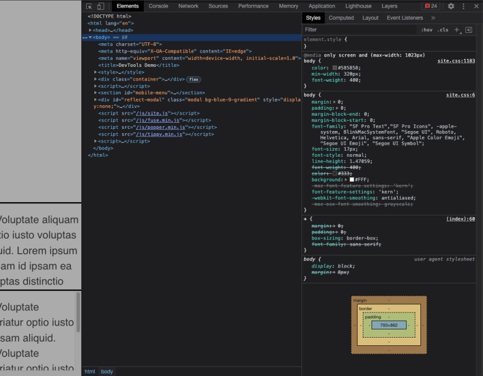This screenshot has width=483, height=376.
Task: Open the Application tab
Action: (x=322, y=6)
